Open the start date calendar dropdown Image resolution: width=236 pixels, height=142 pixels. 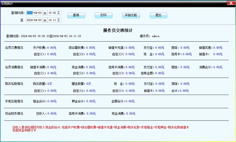[45, 13]
